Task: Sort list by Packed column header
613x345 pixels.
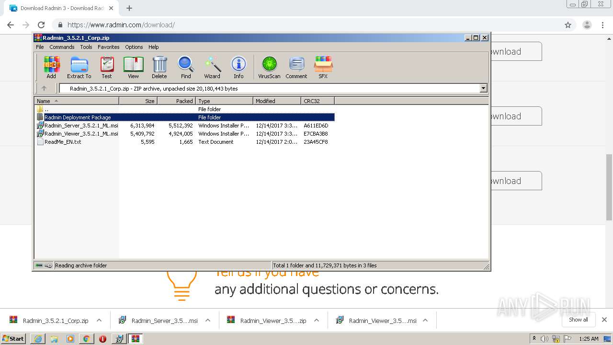Action: [x=177, y=101]
